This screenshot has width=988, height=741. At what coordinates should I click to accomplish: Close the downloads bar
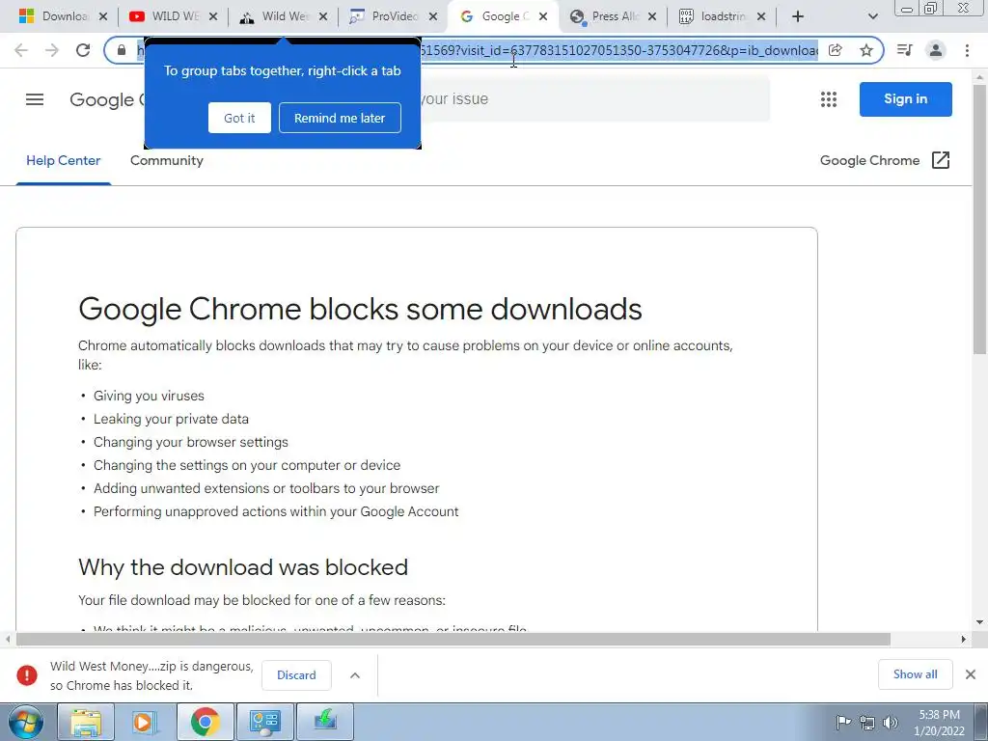[971, 674]
